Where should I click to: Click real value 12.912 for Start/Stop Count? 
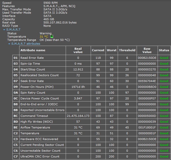pos(78,69)
